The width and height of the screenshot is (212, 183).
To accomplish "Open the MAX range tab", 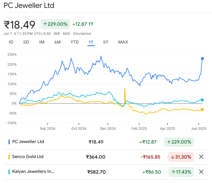I will [x=123, y=42].
